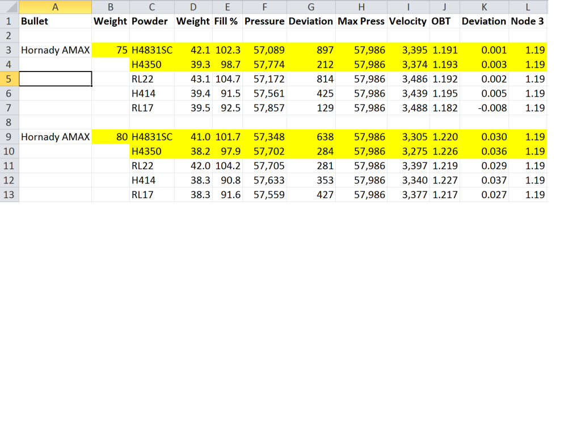581x436 pixels.
Task: Click the "Node 3" header cell
Action: pos(528,21)
